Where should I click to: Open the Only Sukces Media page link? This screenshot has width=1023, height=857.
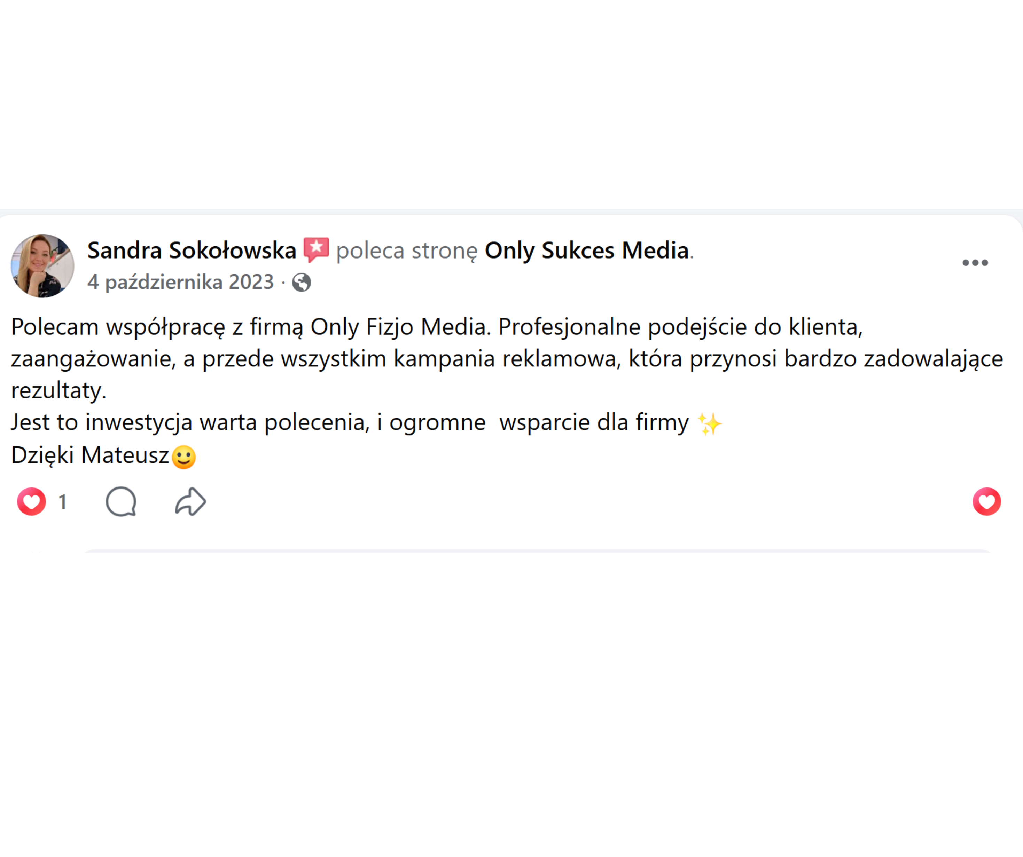coord(586,251)
